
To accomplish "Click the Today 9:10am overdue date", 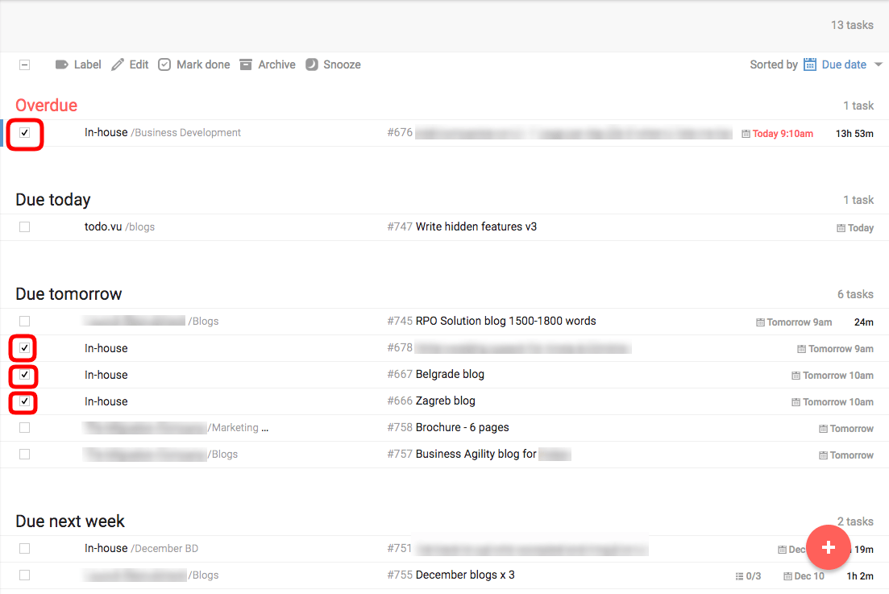I will (x=782, y=134).
